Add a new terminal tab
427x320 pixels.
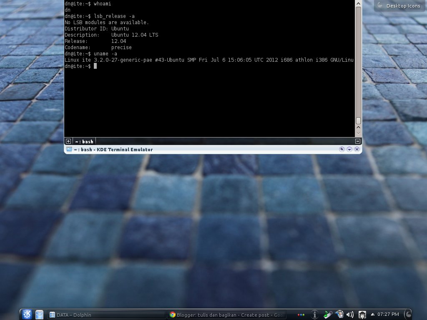(x=68, y=141)
